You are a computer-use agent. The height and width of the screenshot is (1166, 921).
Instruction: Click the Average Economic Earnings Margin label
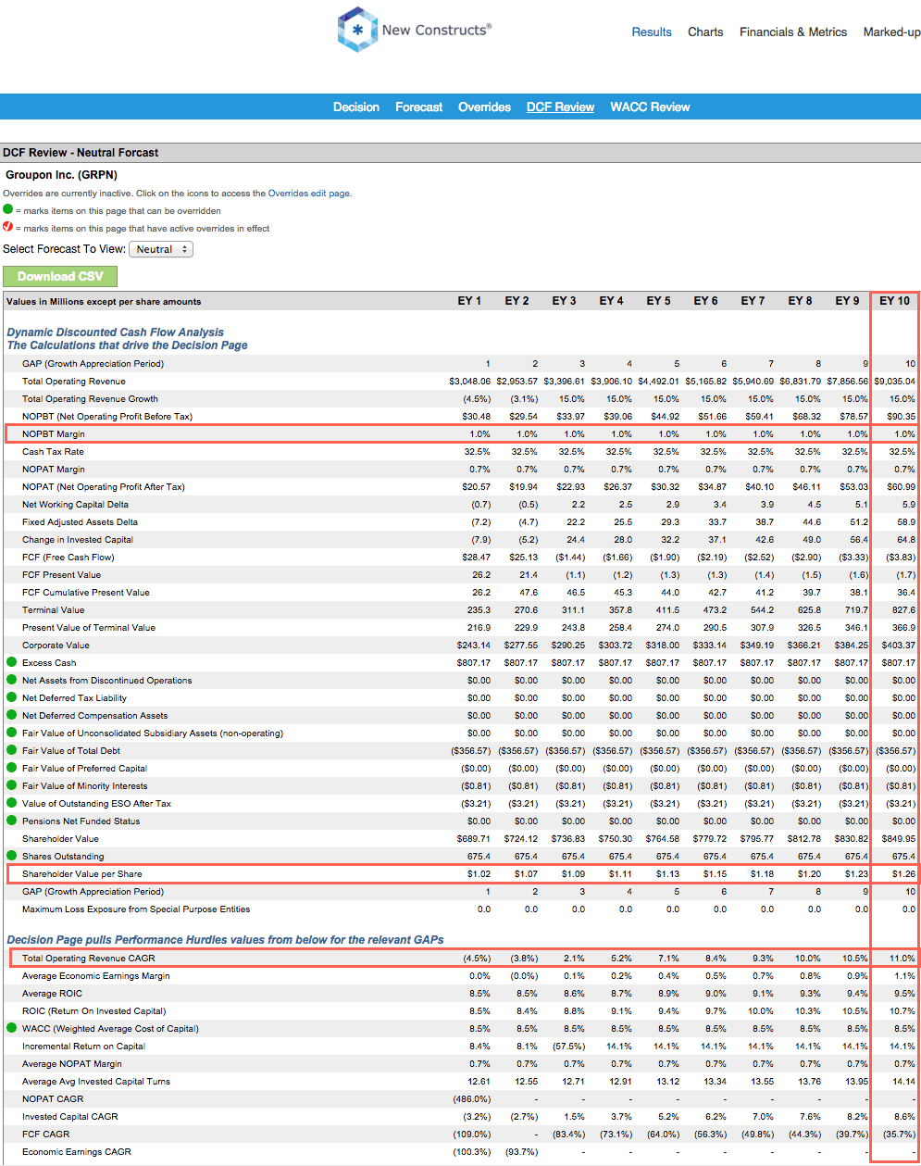point(96,976)
